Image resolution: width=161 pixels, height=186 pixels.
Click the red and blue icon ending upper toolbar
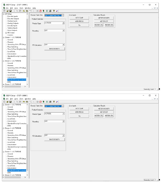coord(57,11)
